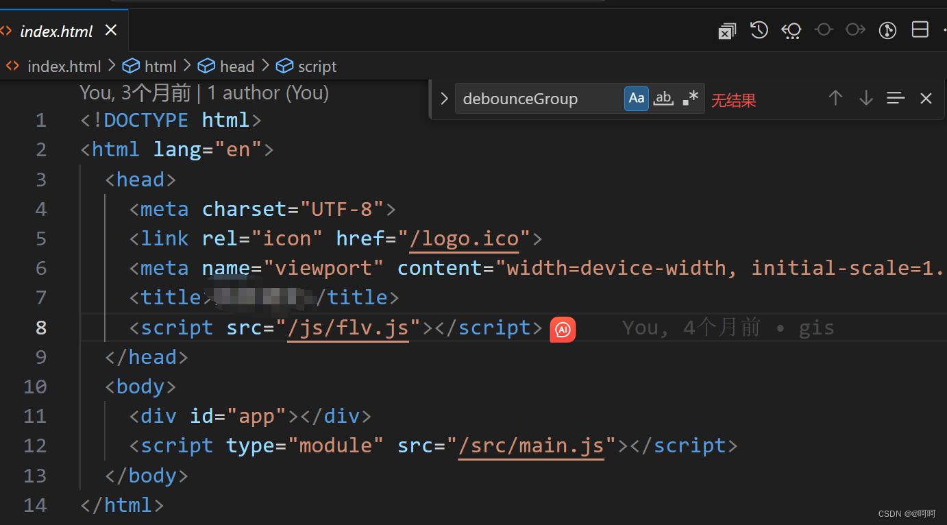Click the debounceGroup search input
947x525 pixels.
pos(538,99)
